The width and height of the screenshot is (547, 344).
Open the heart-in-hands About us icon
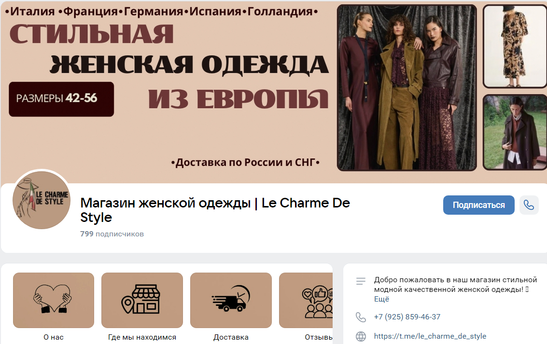(x=54, y=300)
